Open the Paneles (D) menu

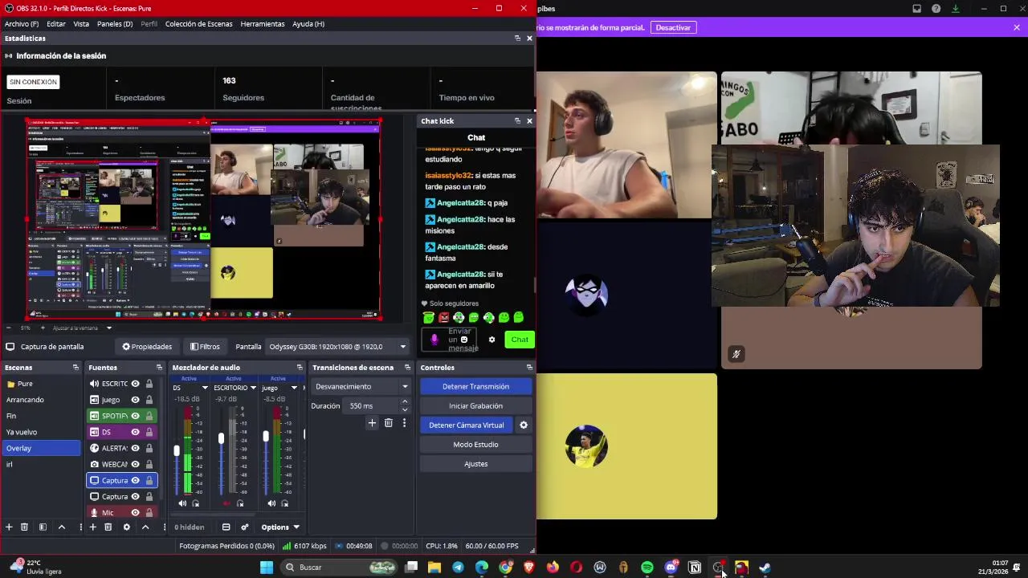[115, 24]
